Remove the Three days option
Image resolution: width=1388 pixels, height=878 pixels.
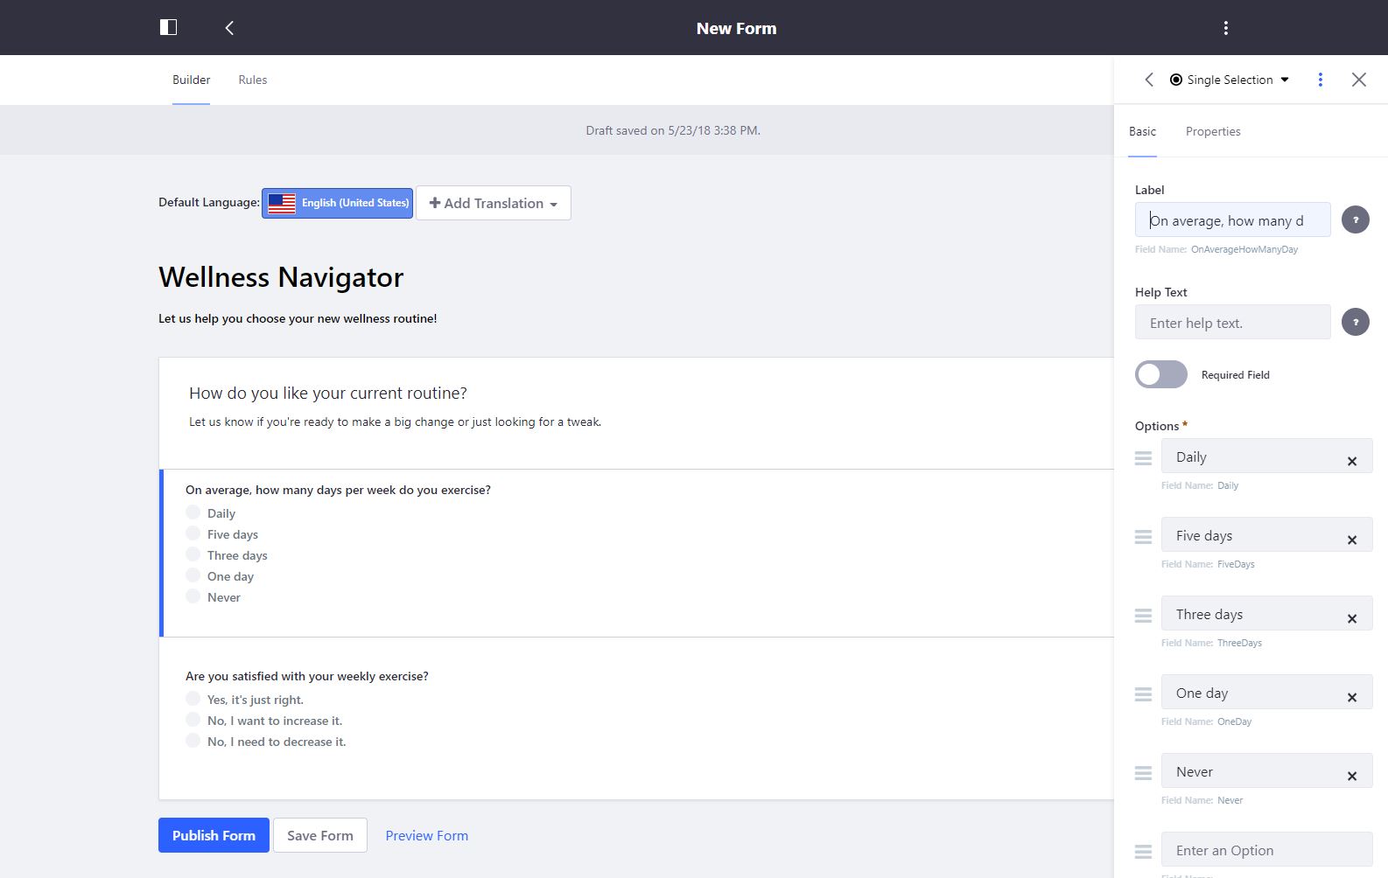(1352, 618)
